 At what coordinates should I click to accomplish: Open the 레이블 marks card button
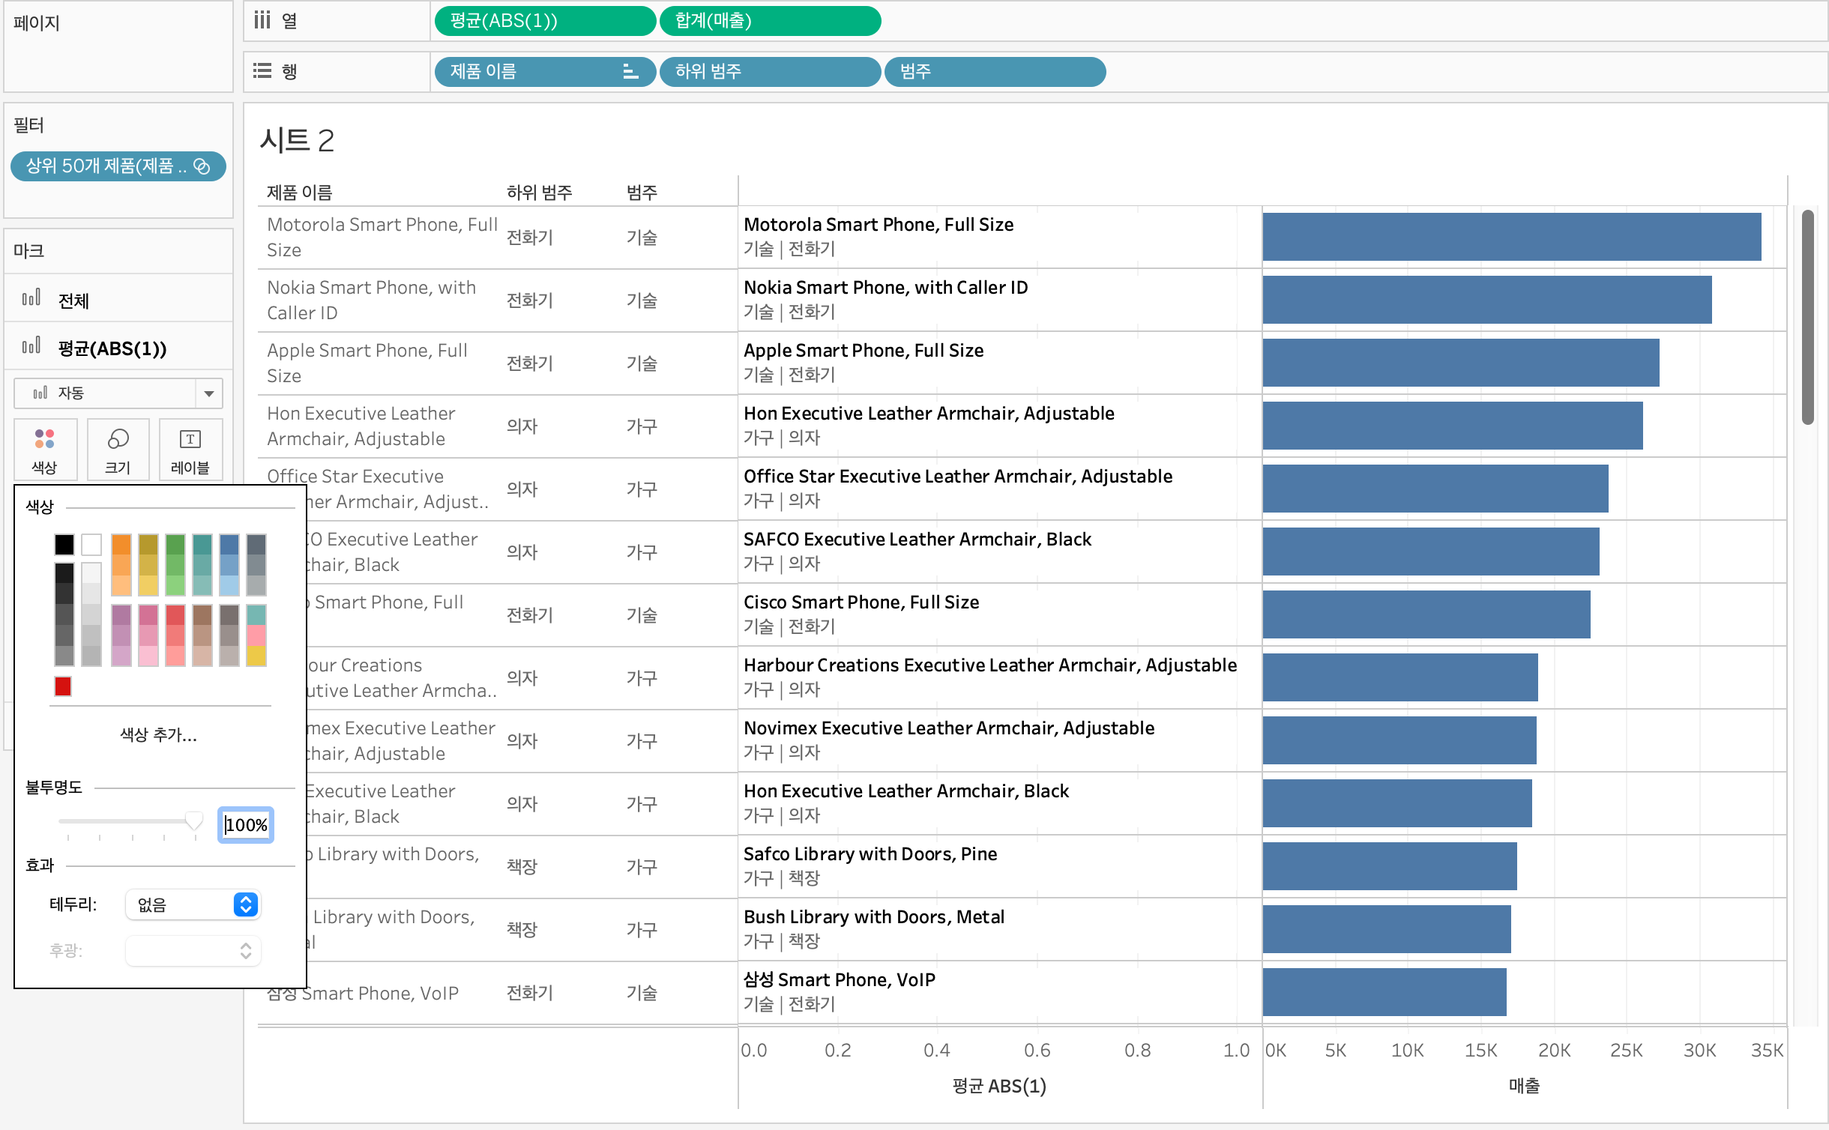tap(190, 450)
